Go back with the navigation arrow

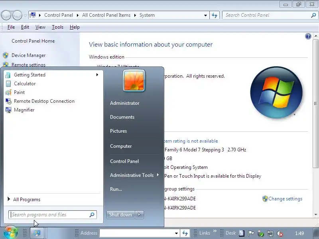[x=6, y=15]
